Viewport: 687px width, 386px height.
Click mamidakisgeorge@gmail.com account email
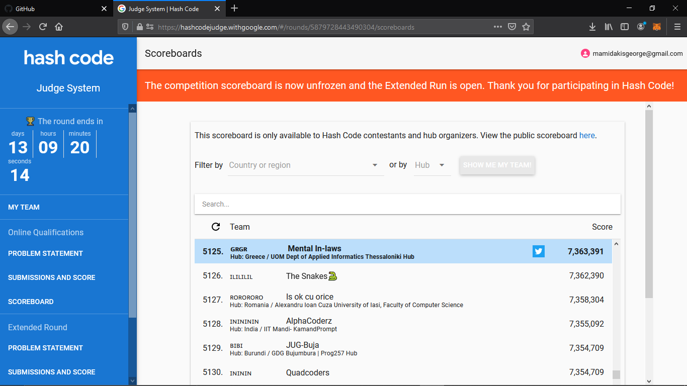[638, 53]
